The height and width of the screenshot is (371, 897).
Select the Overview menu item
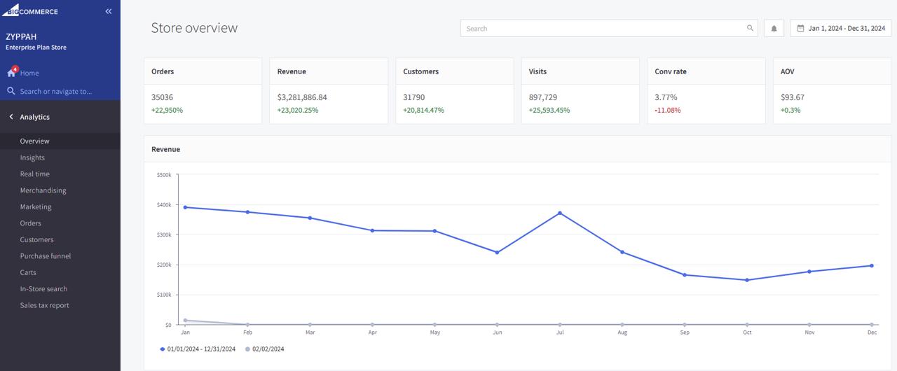pyautogui.click(x=60, y=141)
